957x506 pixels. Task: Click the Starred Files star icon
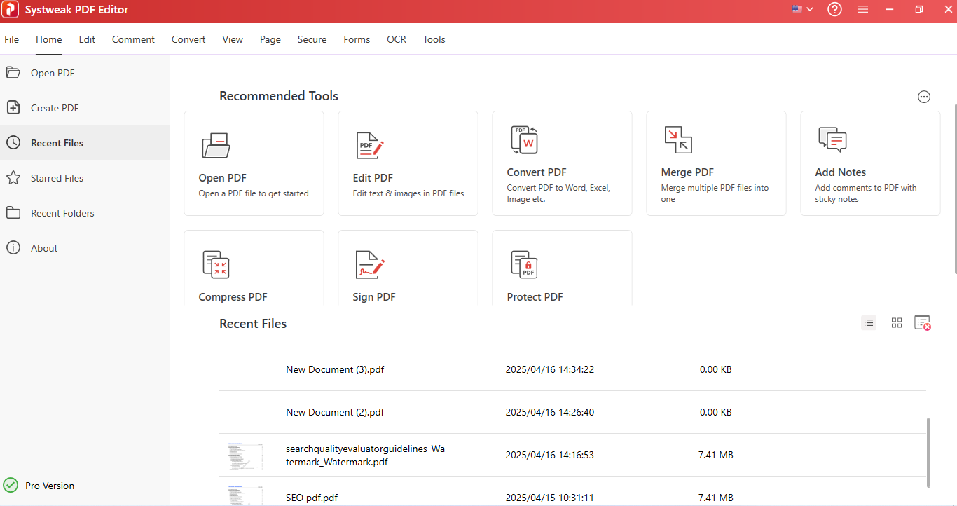[13, 177]
